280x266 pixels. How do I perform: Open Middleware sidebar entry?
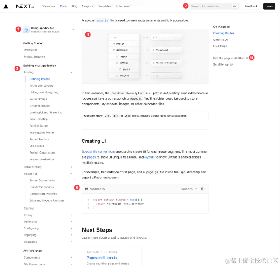(37, 146)
